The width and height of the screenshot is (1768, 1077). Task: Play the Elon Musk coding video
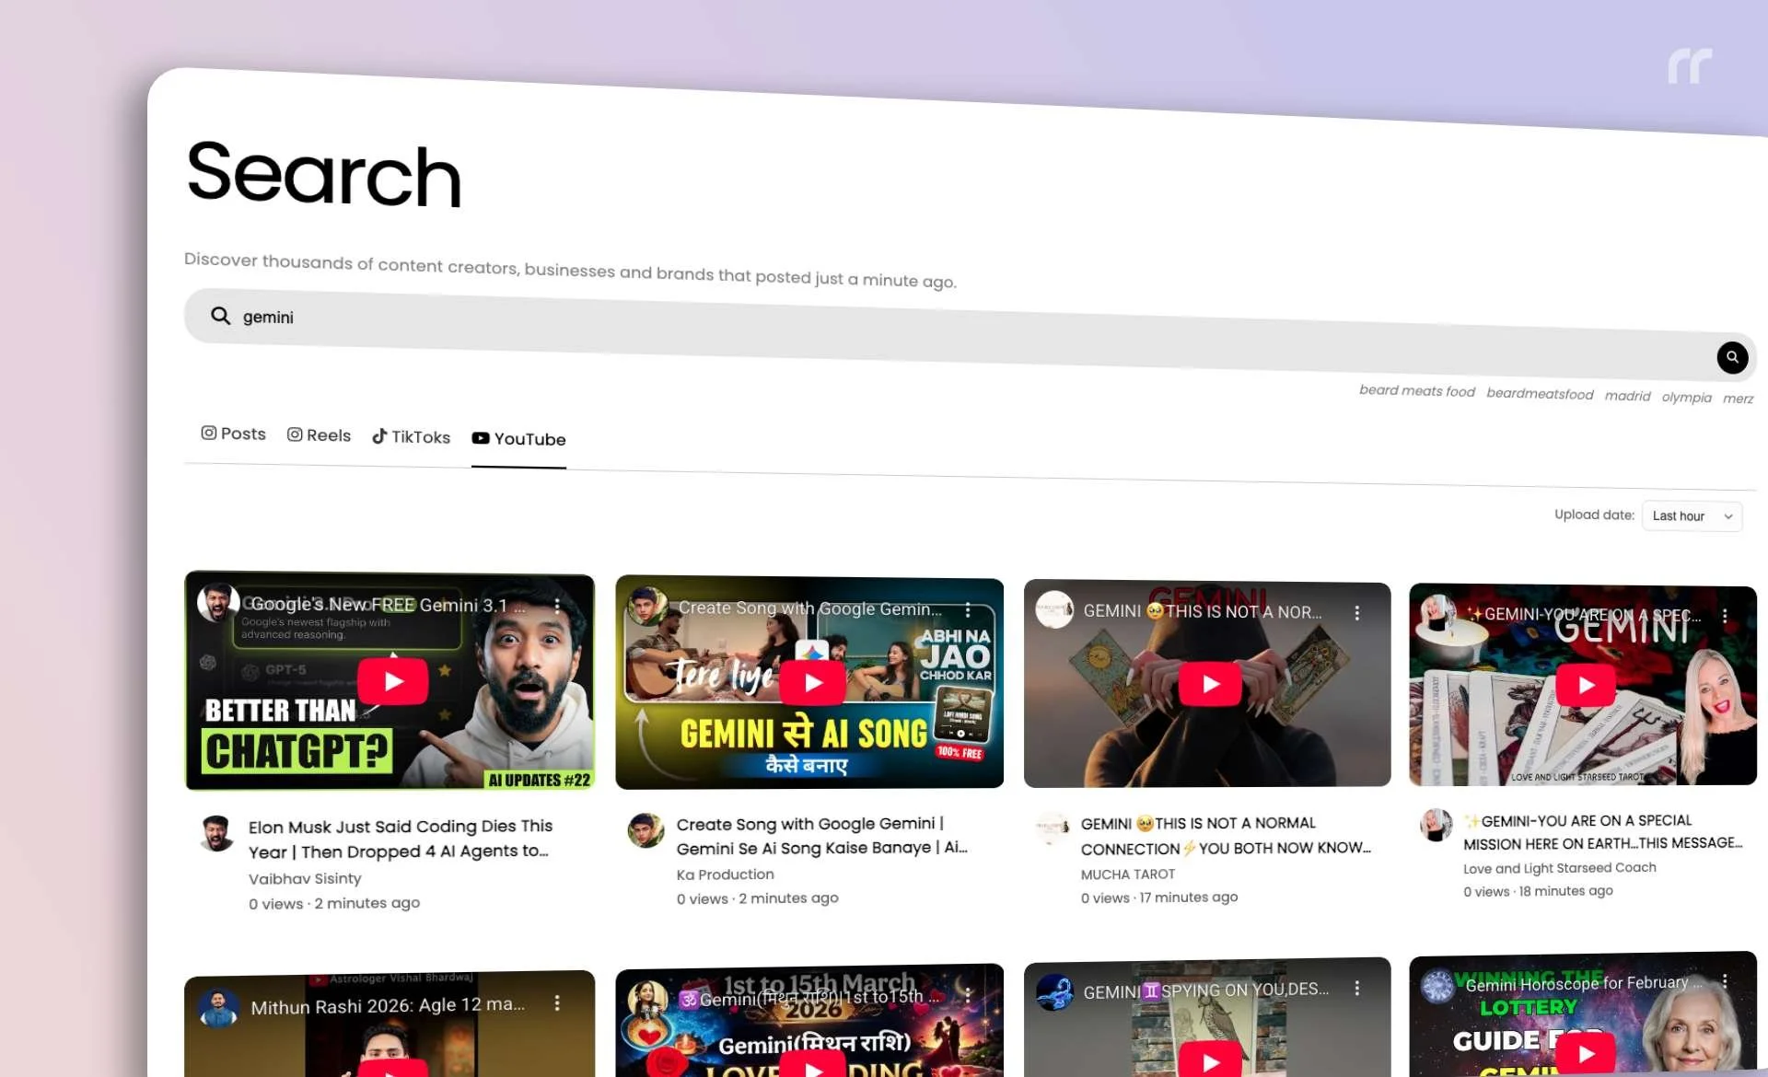[x=392, y=681]
